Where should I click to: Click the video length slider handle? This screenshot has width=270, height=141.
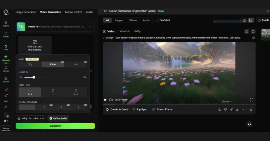tap(34, 77)
